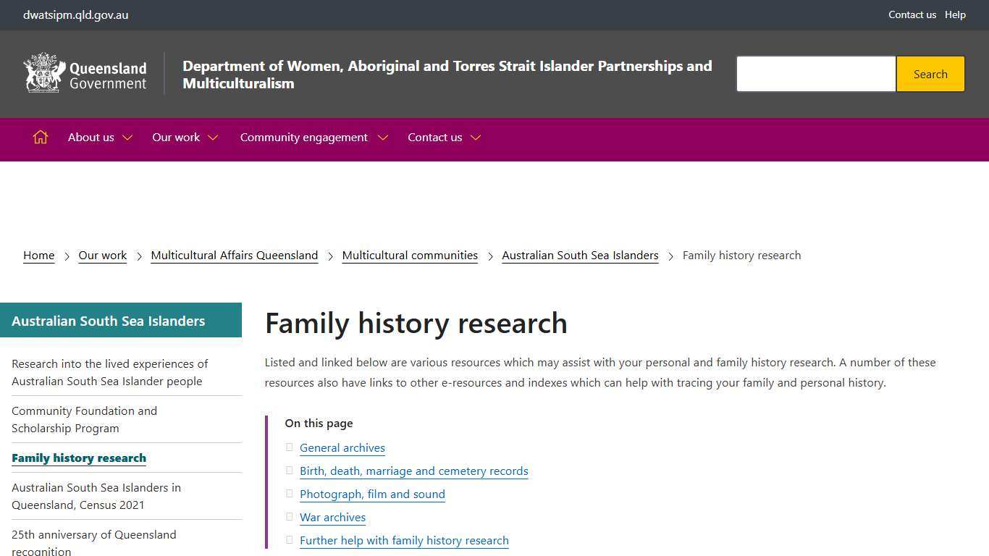Screen dimensions: 989x556
Task: Open the War archives section link
Action: tap(332, 517)
